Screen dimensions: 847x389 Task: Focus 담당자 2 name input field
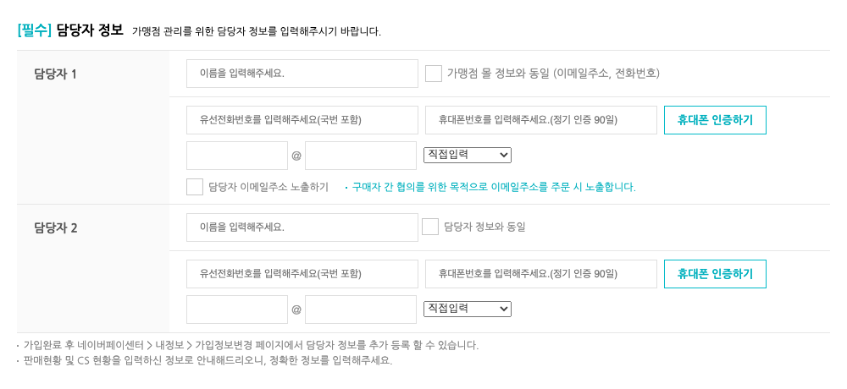pyautogui.click(x=302, y=227)
